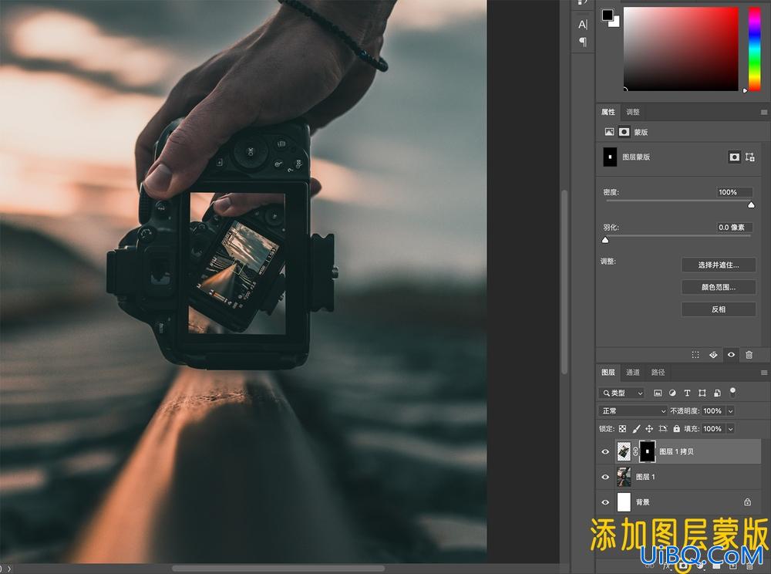
Task: Switch to the 图层 tab
Action: tap(608, 373)
